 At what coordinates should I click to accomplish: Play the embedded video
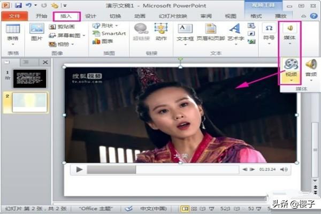click(79, 170)
